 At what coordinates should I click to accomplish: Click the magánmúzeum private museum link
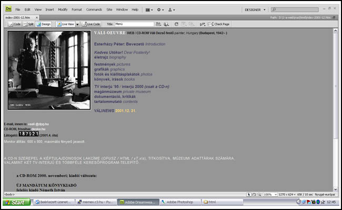(122, 92)
